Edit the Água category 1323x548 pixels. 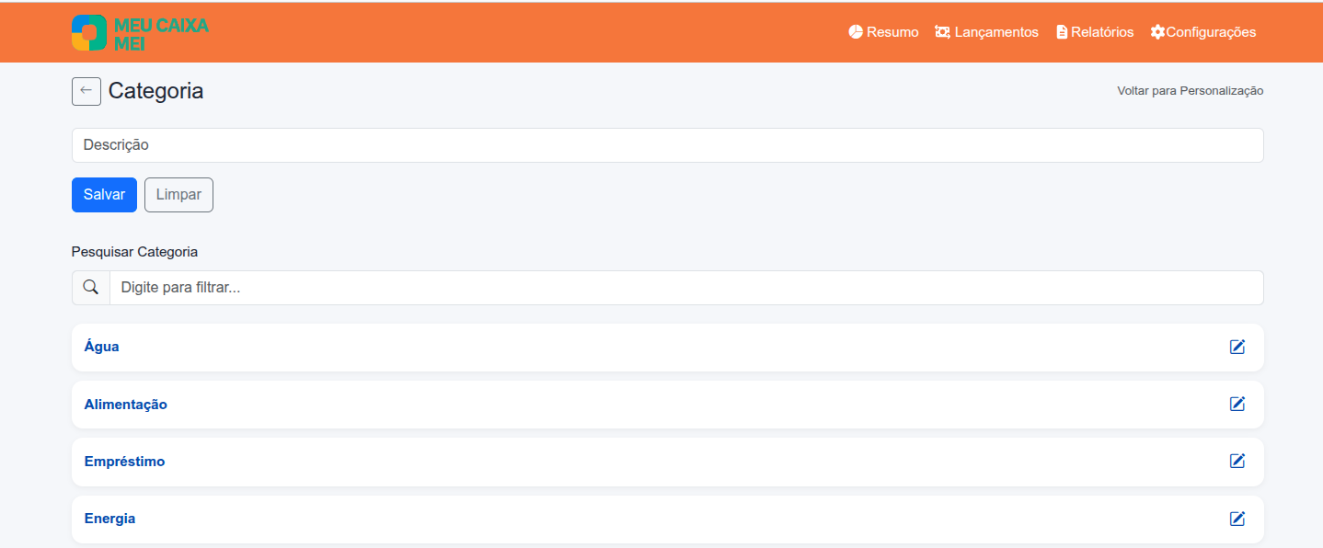coord(1237,347)
